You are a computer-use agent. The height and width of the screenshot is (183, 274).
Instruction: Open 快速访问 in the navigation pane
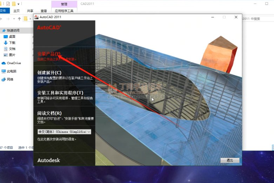pyautogui.click(x=13, y=30)
